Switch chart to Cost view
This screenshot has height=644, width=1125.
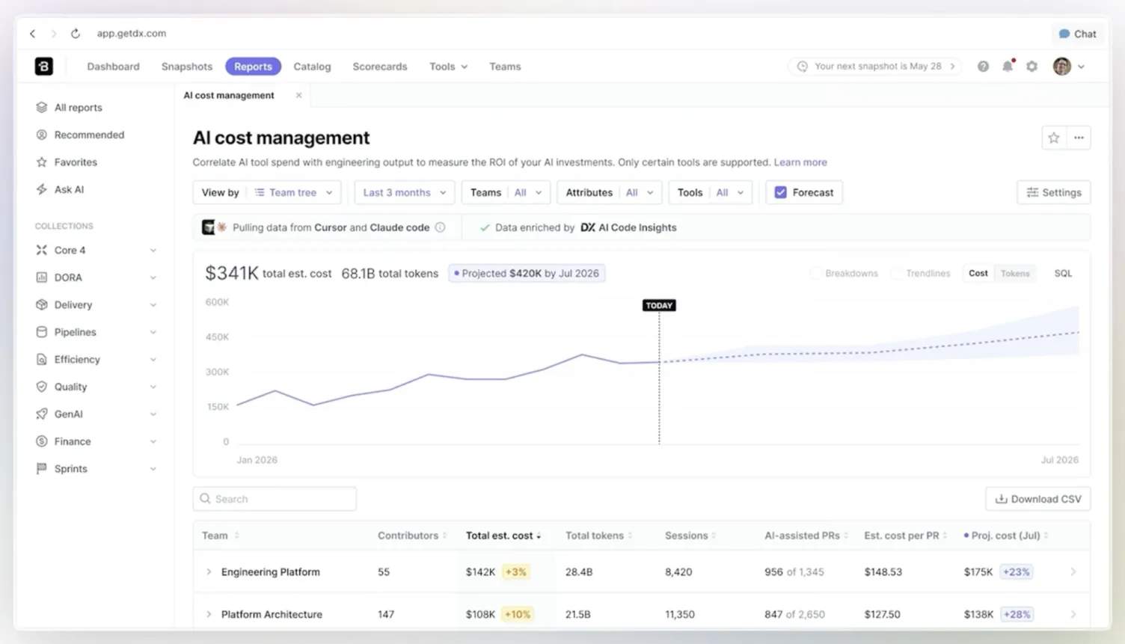click(x=978, y=273)
